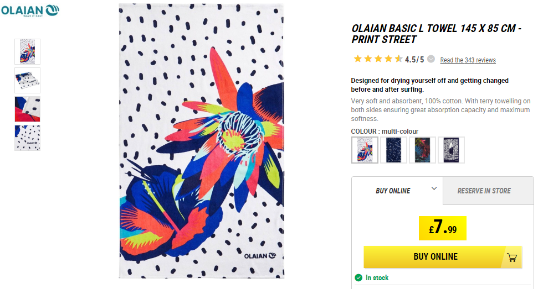Click the green in-stock checkmark icon

358,278
